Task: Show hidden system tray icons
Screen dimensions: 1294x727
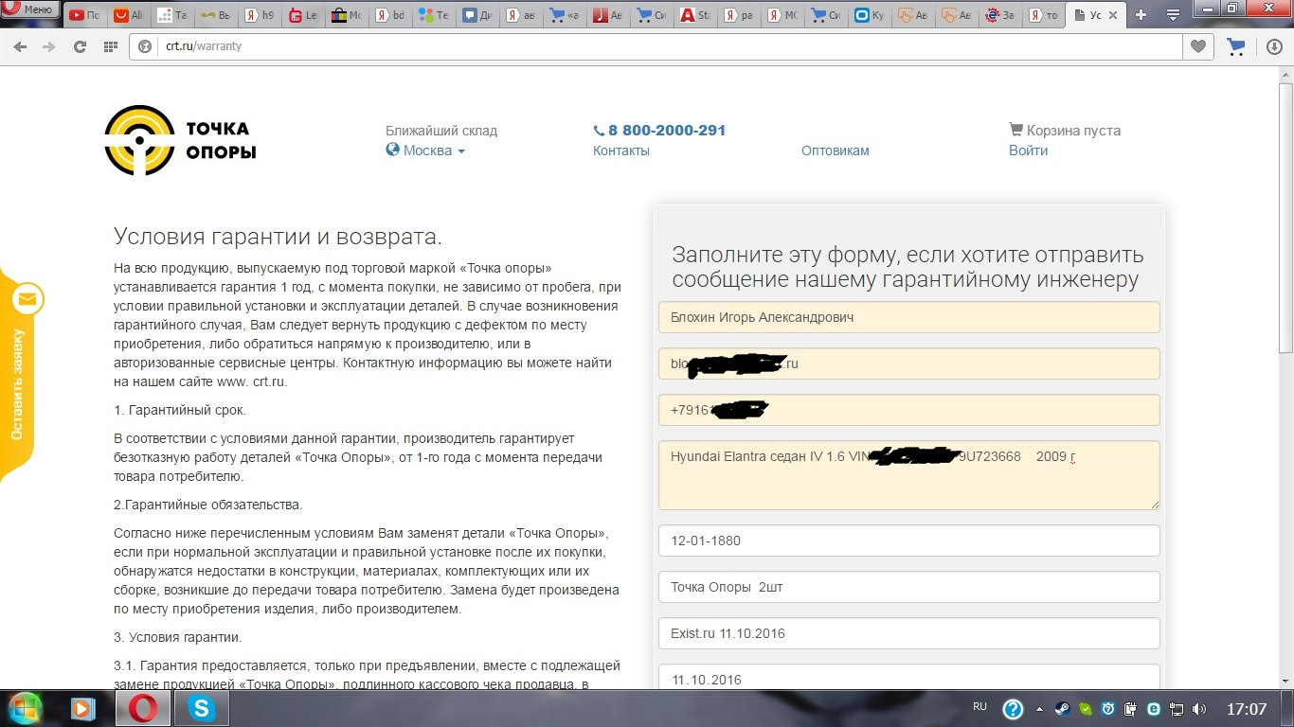Action: pyautogui.click(x=1041, y=709)
